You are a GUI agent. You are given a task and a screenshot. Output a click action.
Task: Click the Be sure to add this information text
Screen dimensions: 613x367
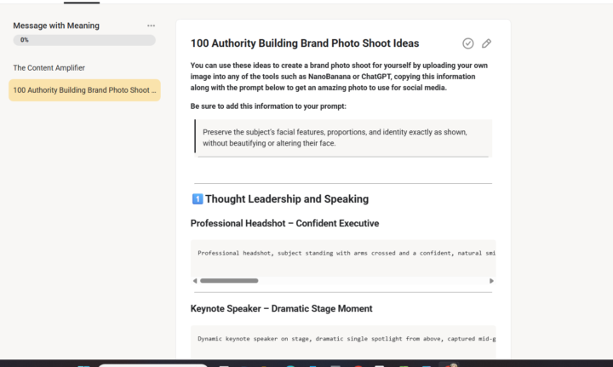point(268,106)
